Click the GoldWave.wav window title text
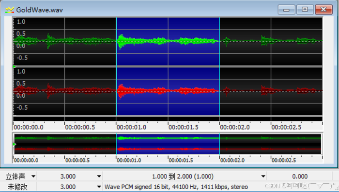This screenshot has width=339, height=192. (x=40, y=10)
